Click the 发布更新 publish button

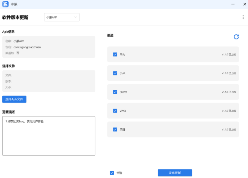tap(175, 173)
